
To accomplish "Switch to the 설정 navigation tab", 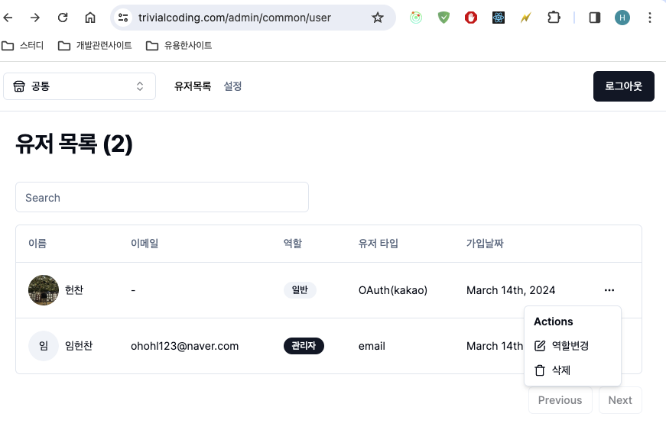I will tap(232, 86).
